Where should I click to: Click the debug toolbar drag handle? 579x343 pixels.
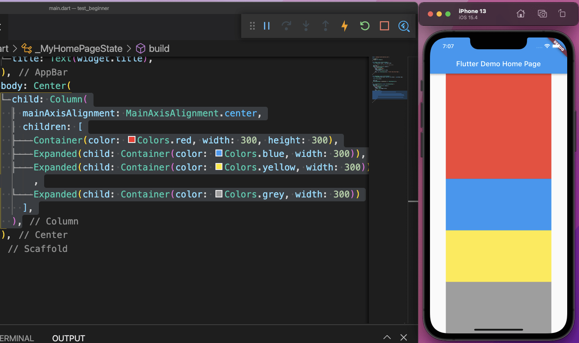[252, 26]
